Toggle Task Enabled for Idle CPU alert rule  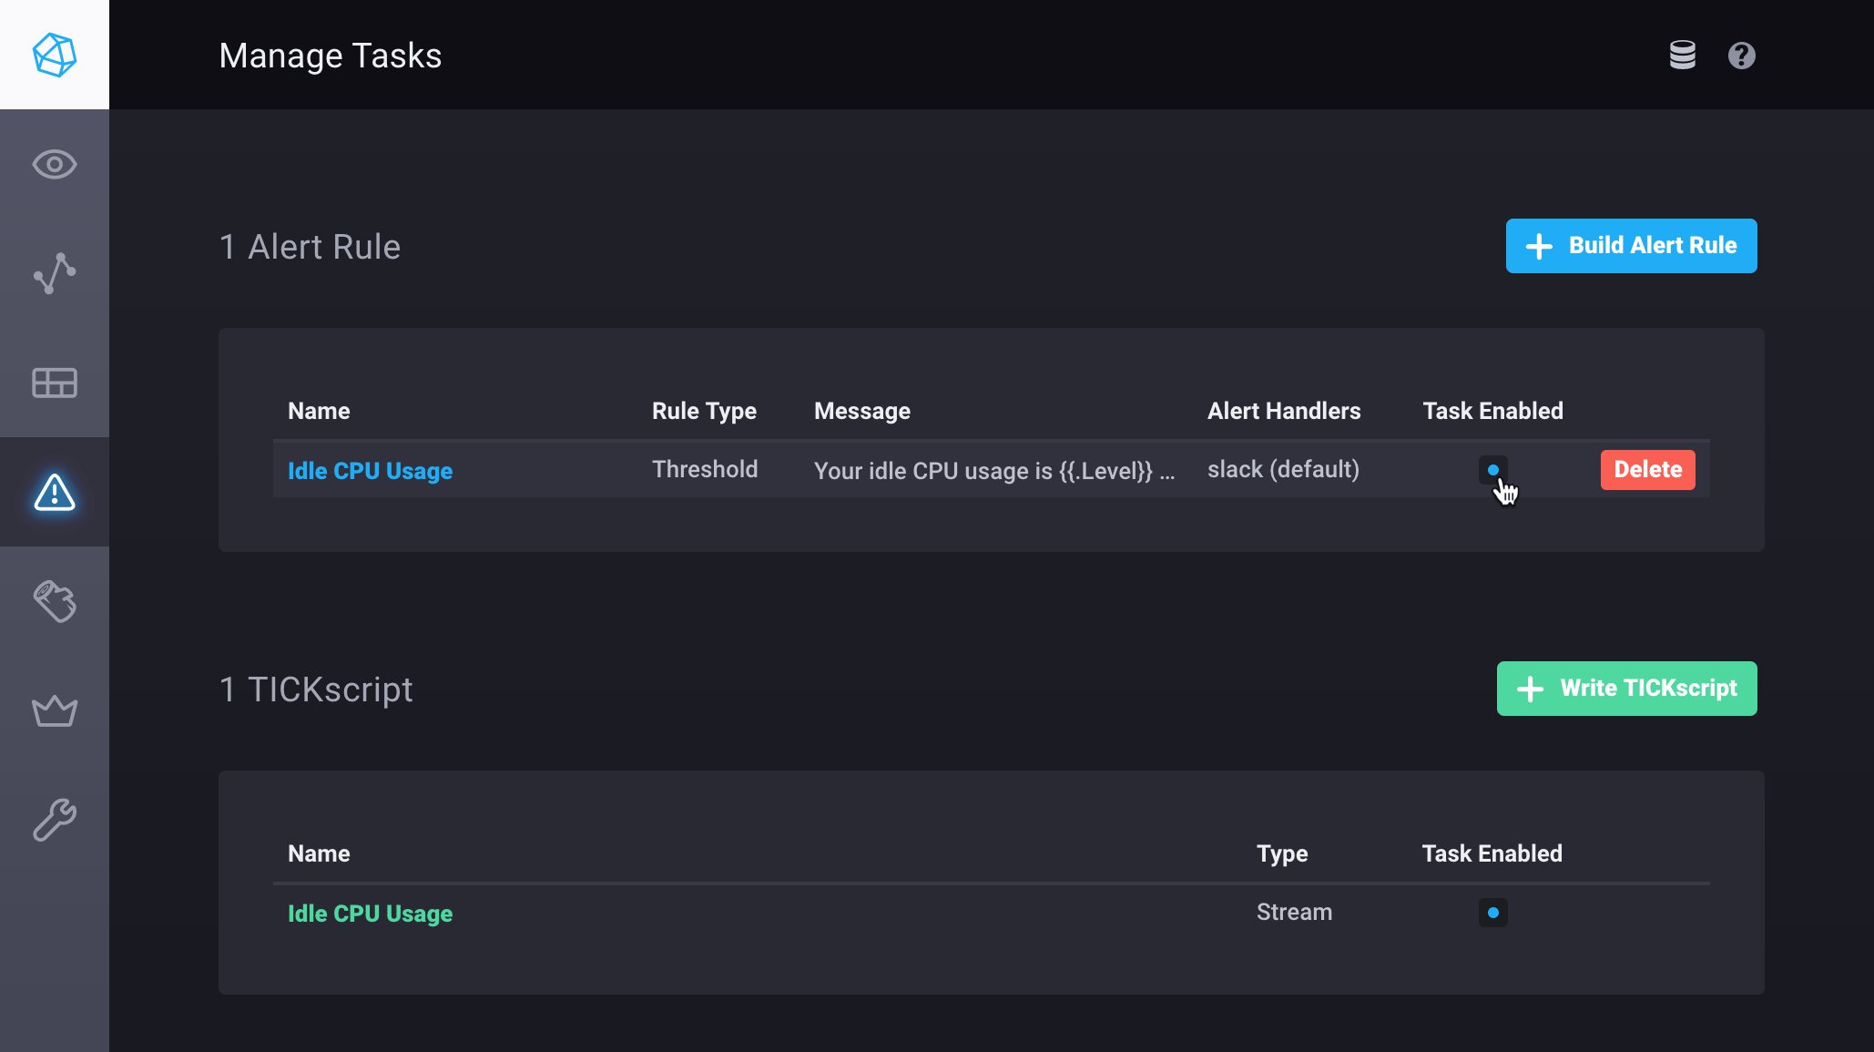1492,470
